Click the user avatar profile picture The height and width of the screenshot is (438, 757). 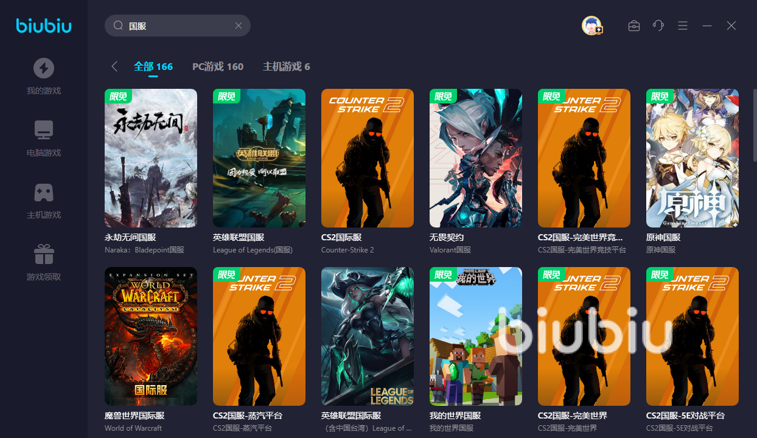tap(591, 26)
